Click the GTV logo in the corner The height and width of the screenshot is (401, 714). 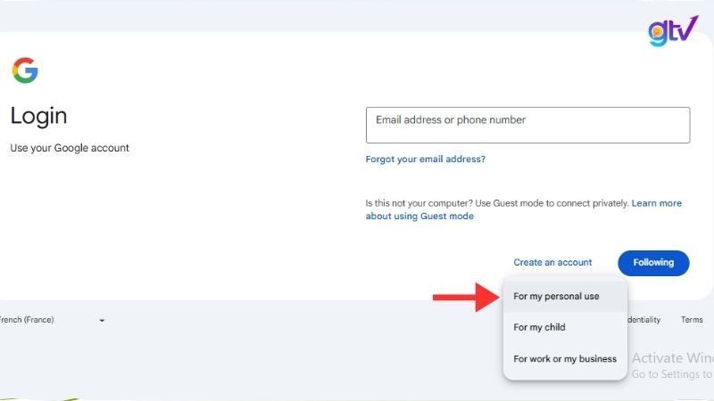coord(673,31)
